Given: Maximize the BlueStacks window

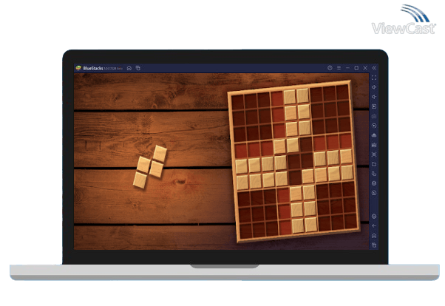Looking at the screenshot, I should coord(356,68).
